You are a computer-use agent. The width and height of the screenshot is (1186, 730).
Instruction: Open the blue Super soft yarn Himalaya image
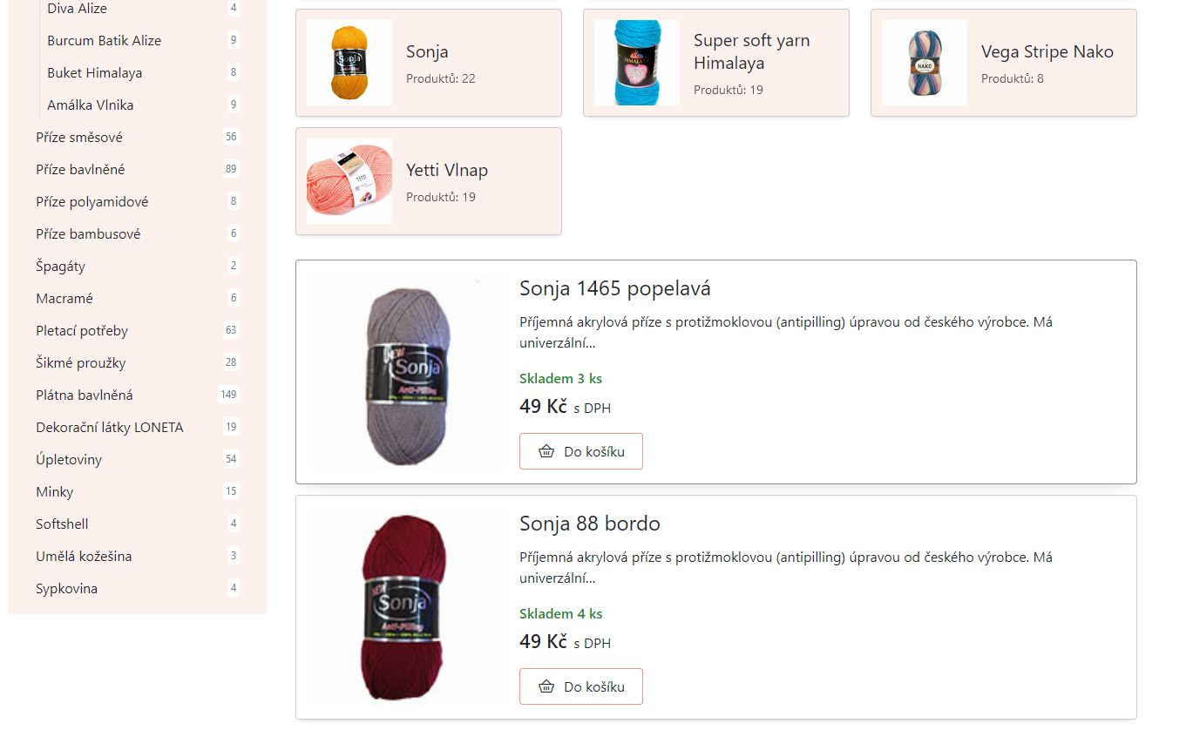[x=637, y=63]
